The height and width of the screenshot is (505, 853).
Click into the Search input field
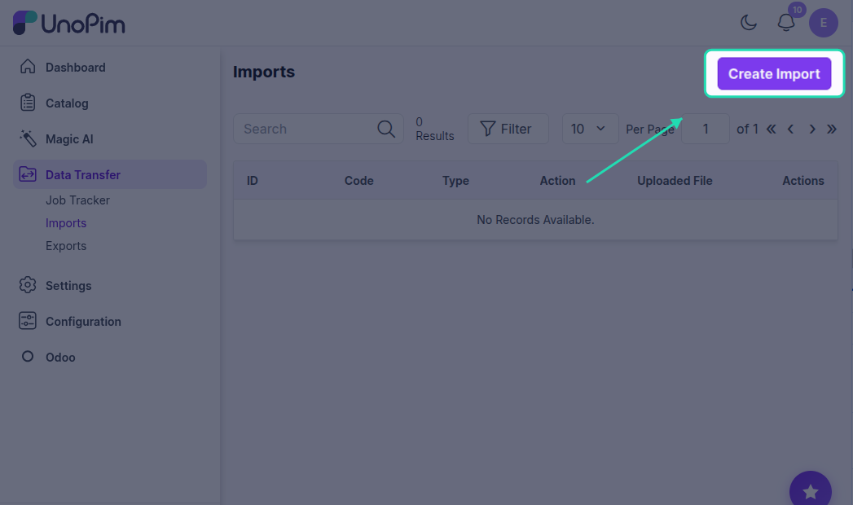click(319, 129)
